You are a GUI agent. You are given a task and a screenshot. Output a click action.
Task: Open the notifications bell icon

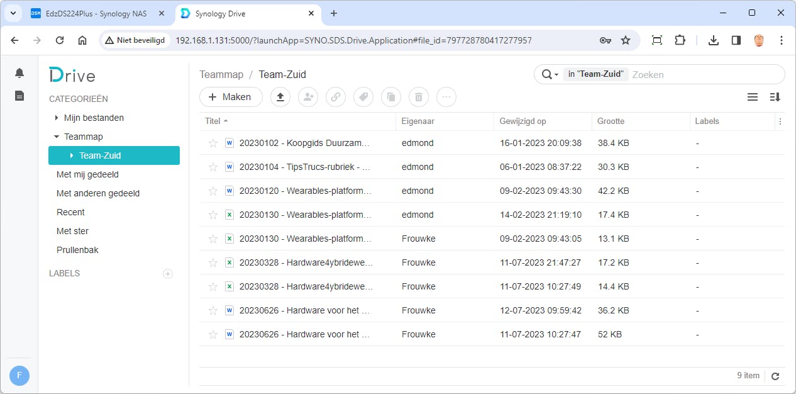19,73
